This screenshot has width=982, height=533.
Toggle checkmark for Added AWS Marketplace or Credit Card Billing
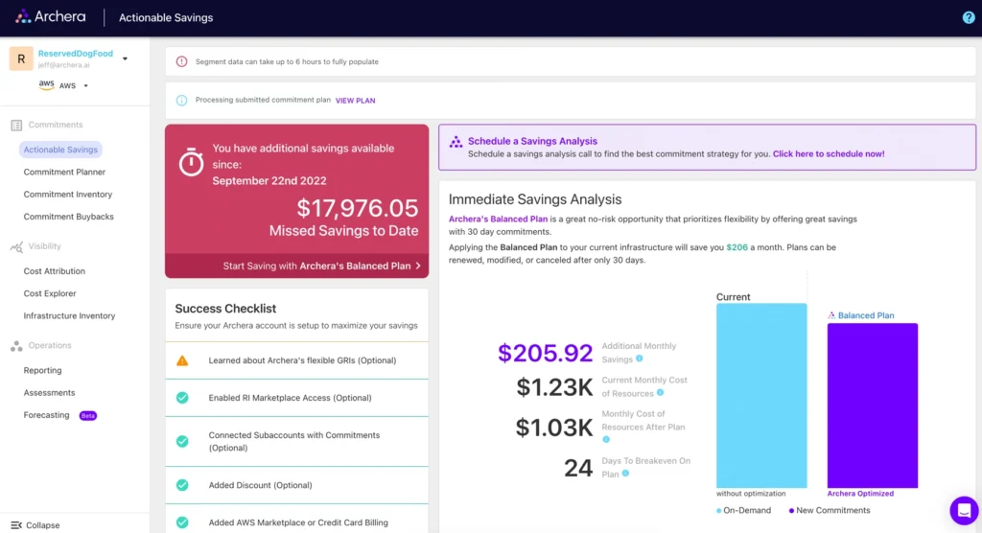point(182,522)
